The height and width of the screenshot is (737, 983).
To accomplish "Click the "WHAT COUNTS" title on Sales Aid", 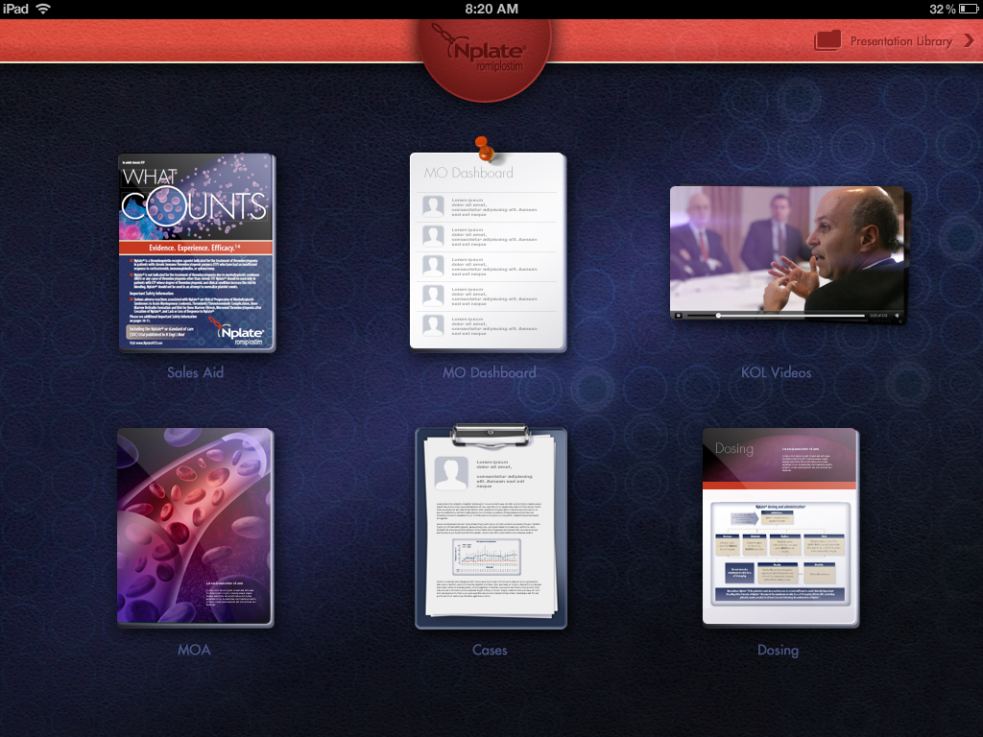I will point(194,197).
